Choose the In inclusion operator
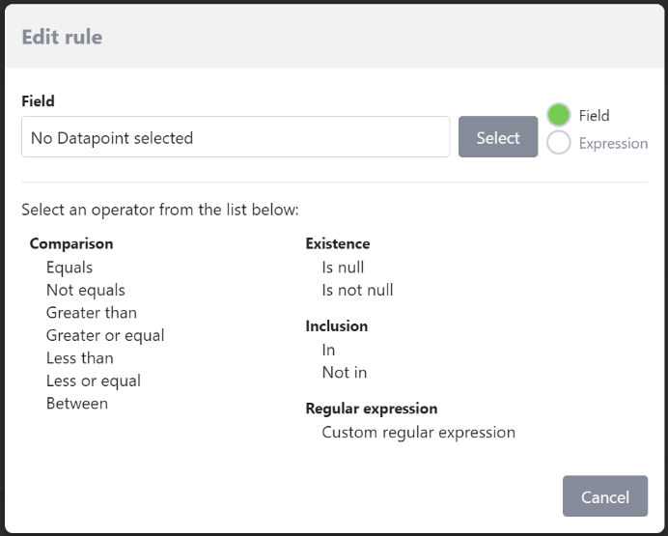The image size is (668, 536). [328, 350]
